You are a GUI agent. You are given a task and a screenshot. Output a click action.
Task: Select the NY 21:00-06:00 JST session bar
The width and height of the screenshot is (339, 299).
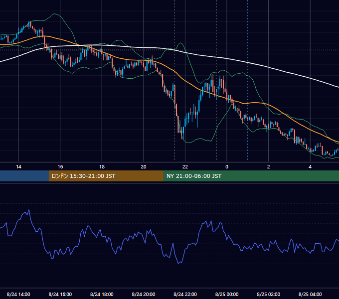[251, 176]
